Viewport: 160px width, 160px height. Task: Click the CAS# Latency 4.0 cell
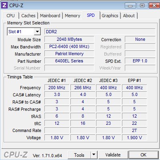(x=83, y=95)
